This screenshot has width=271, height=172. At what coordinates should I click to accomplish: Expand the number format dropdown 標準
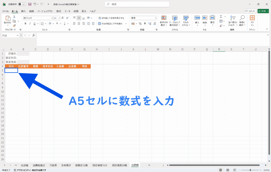point(155,18)
